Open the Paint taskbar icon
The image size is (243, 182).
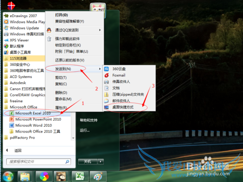(98, 177)
